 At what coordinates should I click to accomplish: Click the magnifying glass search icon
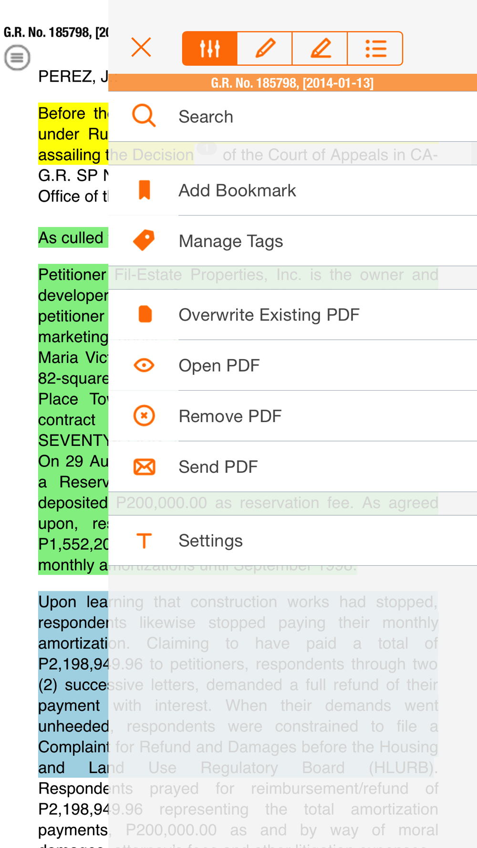[x=144, y=116]
